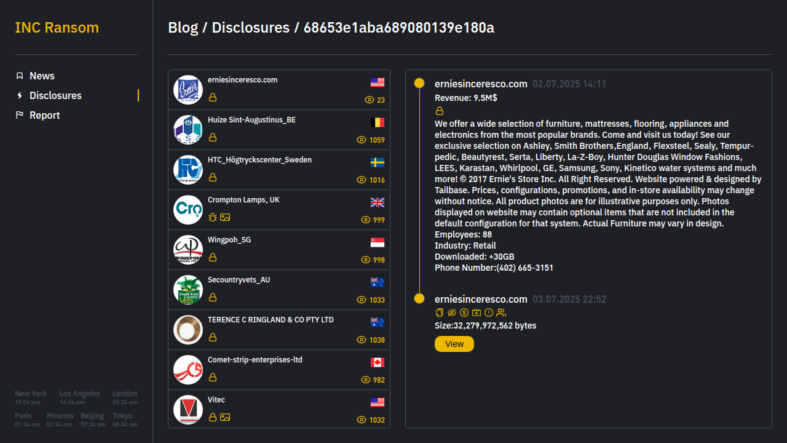Viewport: 787px width, 443px height.
Task: Click the Disclosures lightning bolt icon
Action: pos(20,95)
